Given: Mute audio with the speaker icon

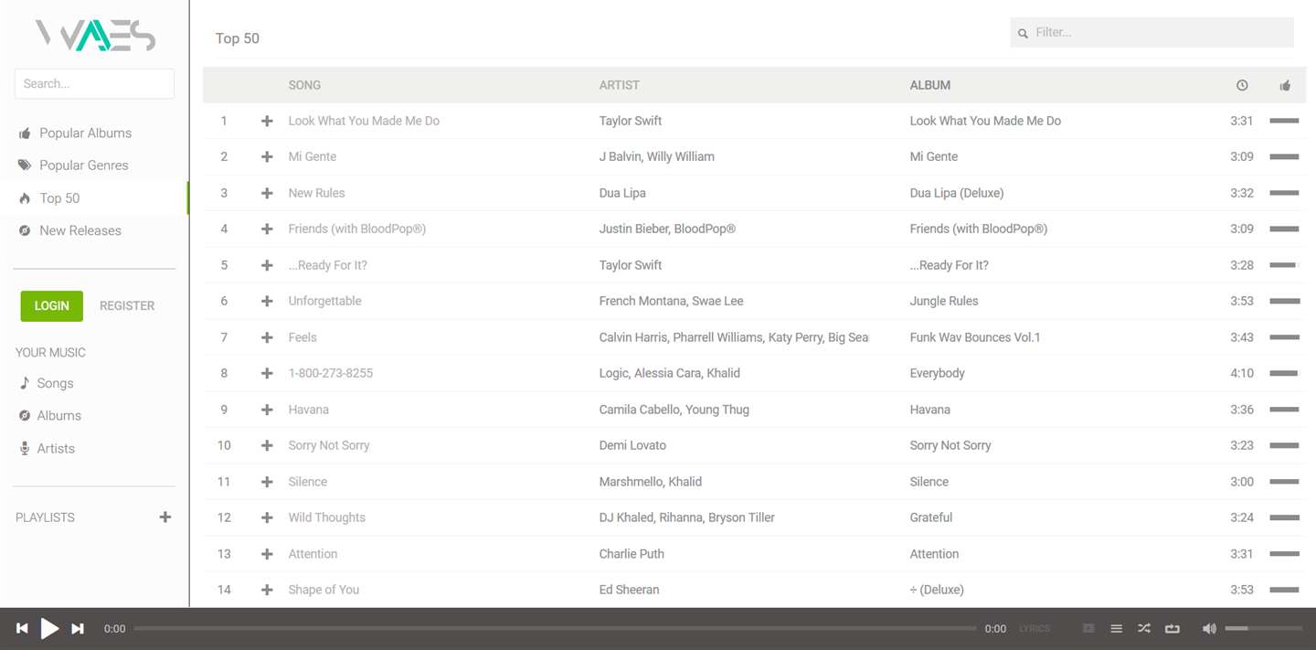Looking at the screenshot, I should click(1209, 628).
